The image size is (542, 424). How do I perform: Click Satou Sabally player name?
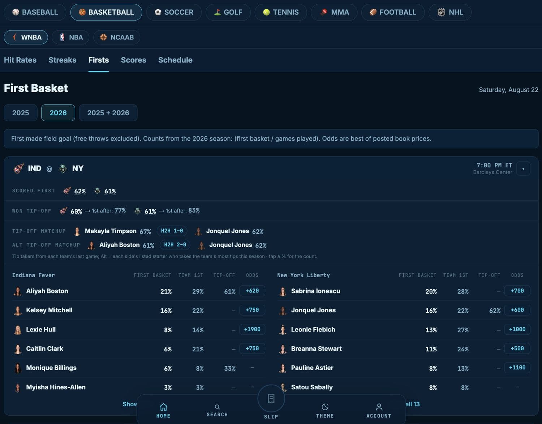pos(312,387)
